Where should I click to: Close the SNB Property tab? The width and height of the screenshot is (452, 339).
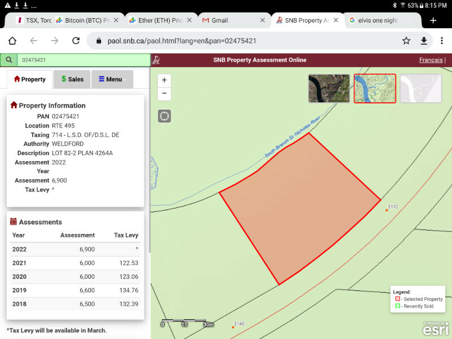click(x=336, y=20)
